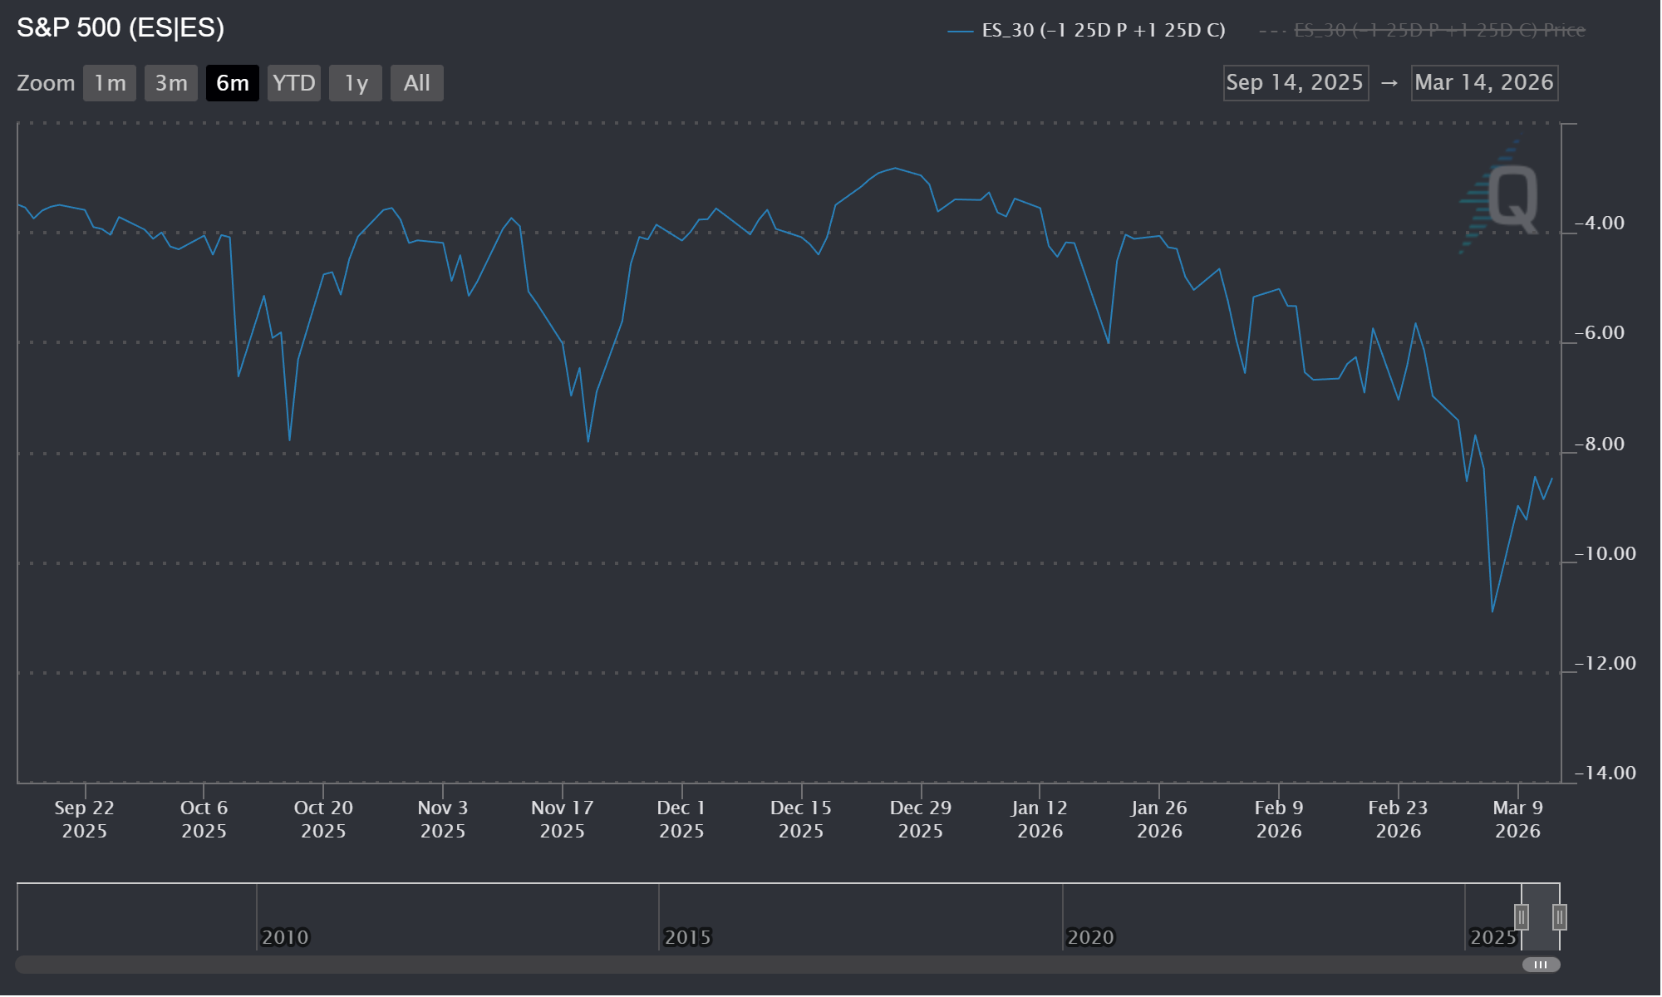
Task: Select the 1m zoom range button
Action: click(x=110, y=83)
